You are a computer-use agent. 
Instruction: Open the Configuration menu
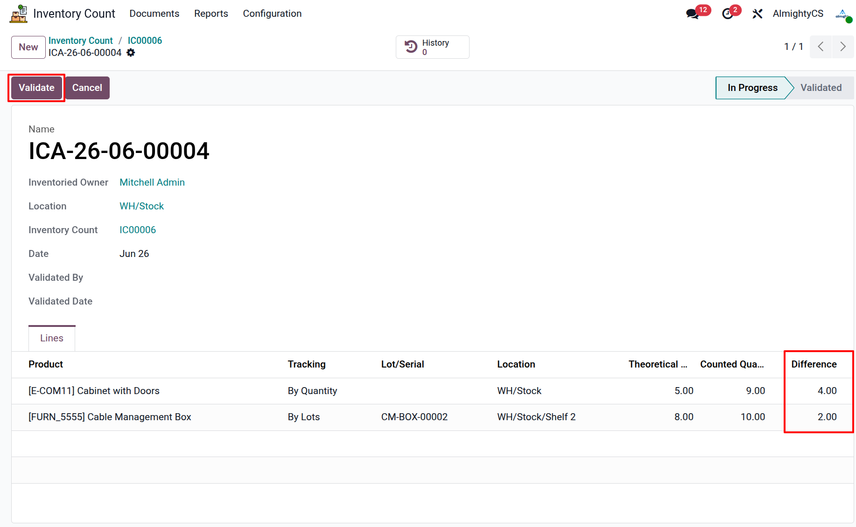[x=272, y=14]
